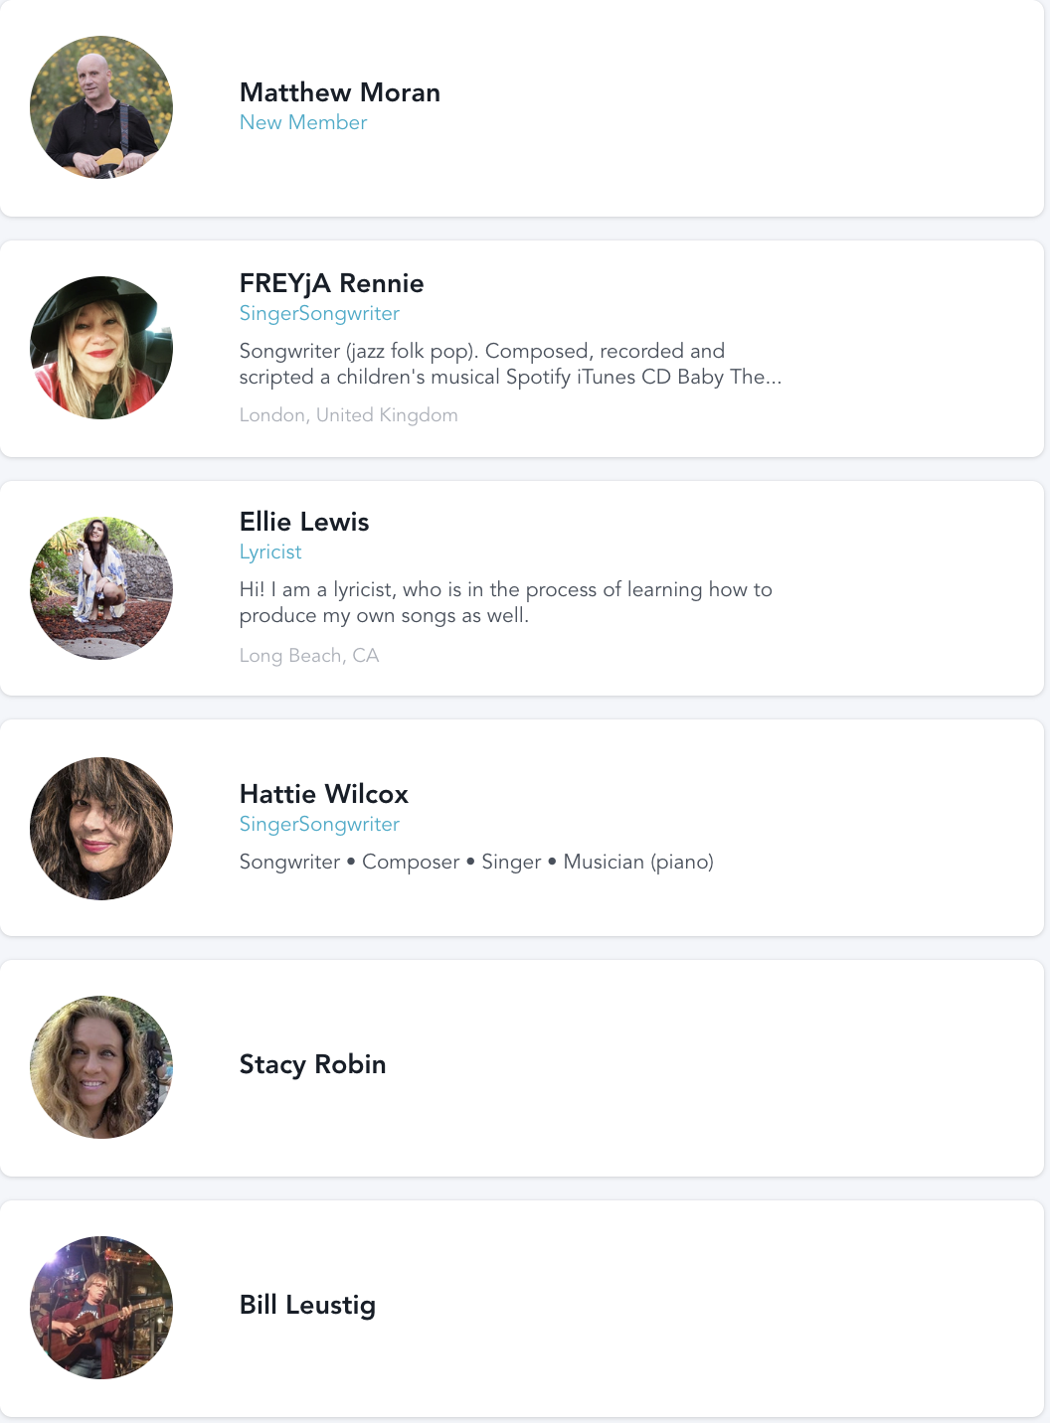Click Hattie Wilcox's round avatar
The image size is (1050, 1423).
tap(101, 829)
